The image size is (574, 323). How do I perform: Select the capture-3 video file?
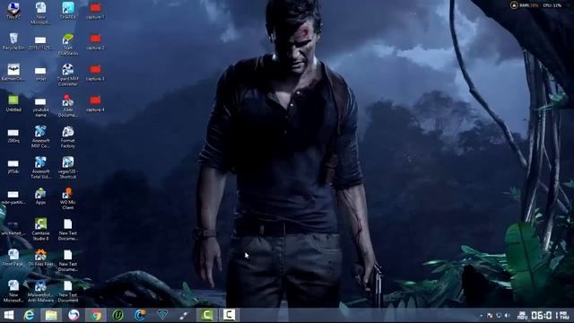(x=95, y=72)
